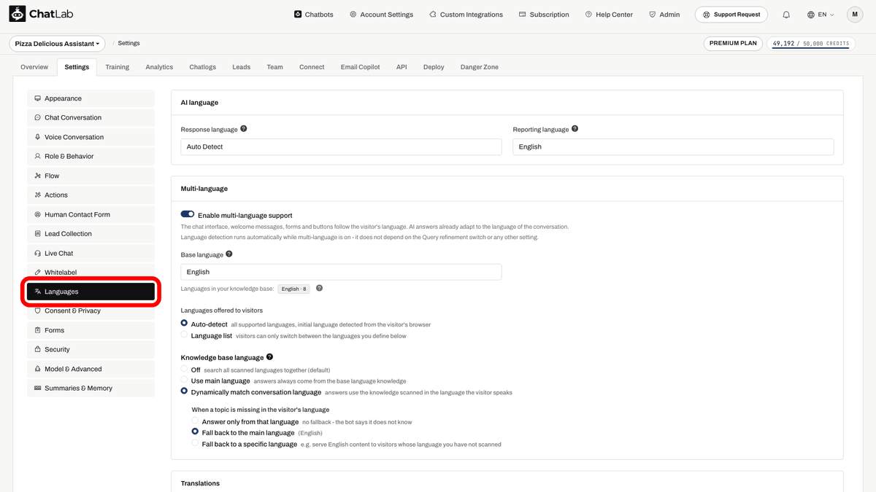Click the help icon beside Base language

229,254
